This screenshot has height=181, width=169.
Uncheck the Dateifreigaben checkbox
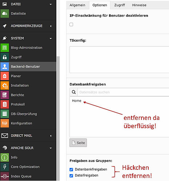coord(71,176)
